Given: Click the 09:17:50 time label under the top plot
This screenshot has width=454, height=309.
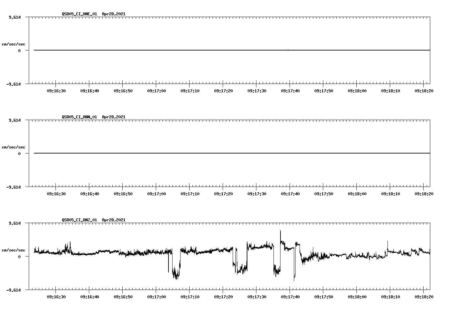Looking at the screenshot, I should [x=324, y=91].
